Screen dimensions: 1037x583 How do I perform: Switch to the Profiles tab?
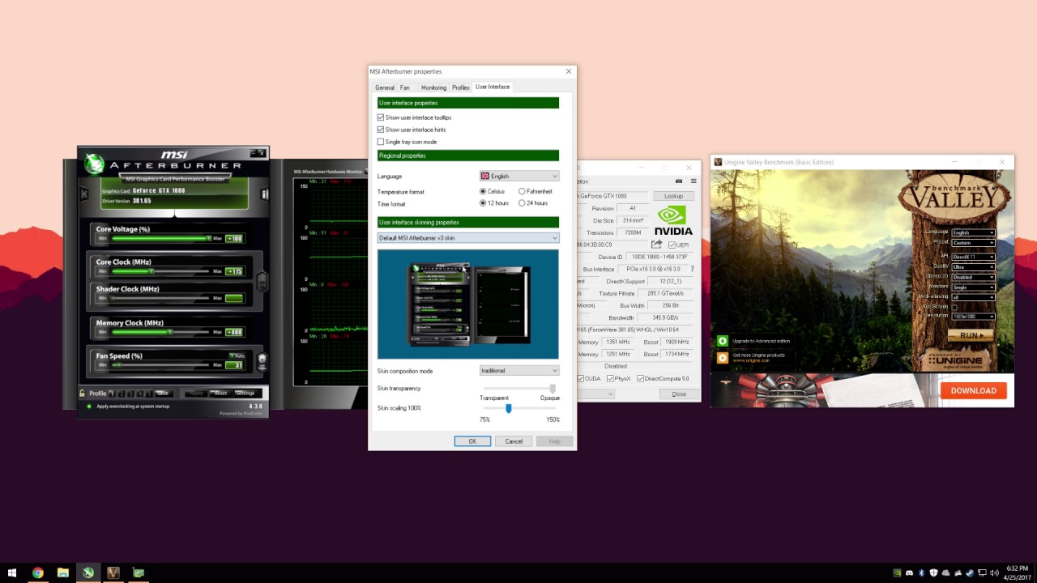pos(461,87)
